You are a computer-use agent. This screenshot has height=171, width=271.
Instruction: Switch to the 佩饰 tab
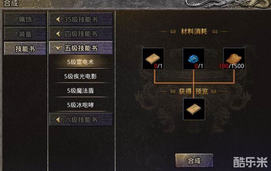[x=25, y=19]
